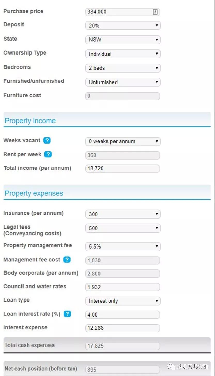
Task: Select the Weeks vacant per annum dropdown
Action: [123, 141]
